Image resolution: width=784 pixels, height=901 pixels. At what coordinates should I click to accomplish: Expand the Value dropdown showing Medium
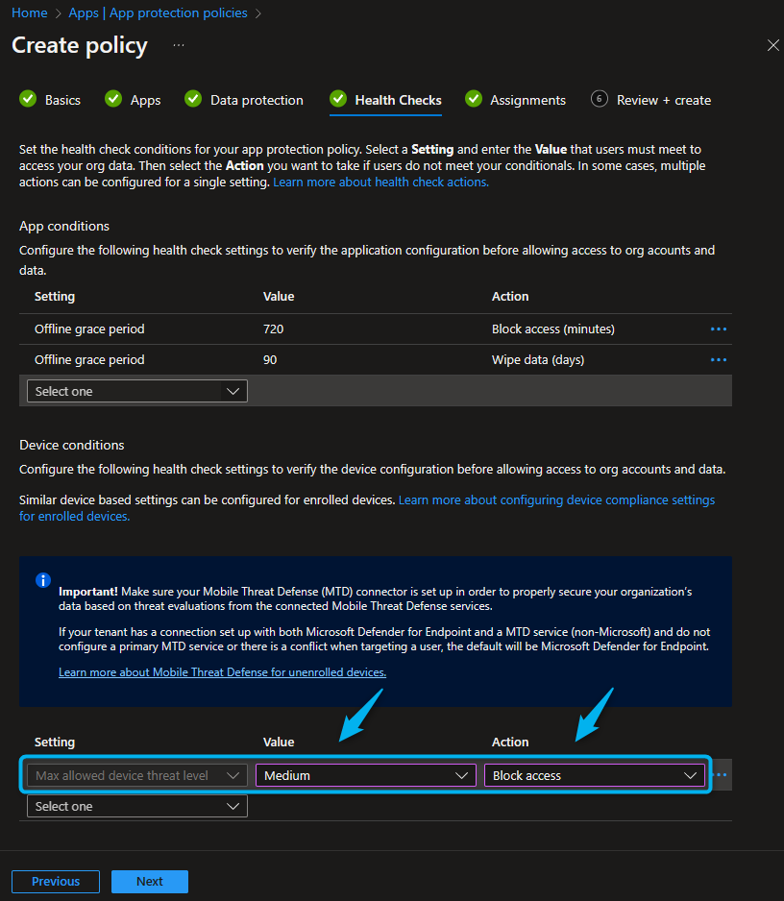(365, 775)
